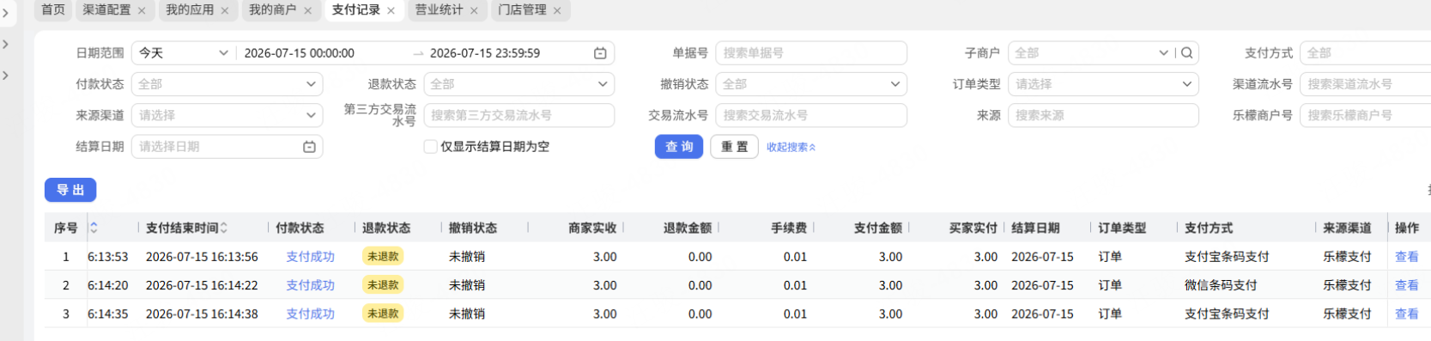Focus the 交易流水号 search field
The image size is (1431, 341).
click(811, 115)
